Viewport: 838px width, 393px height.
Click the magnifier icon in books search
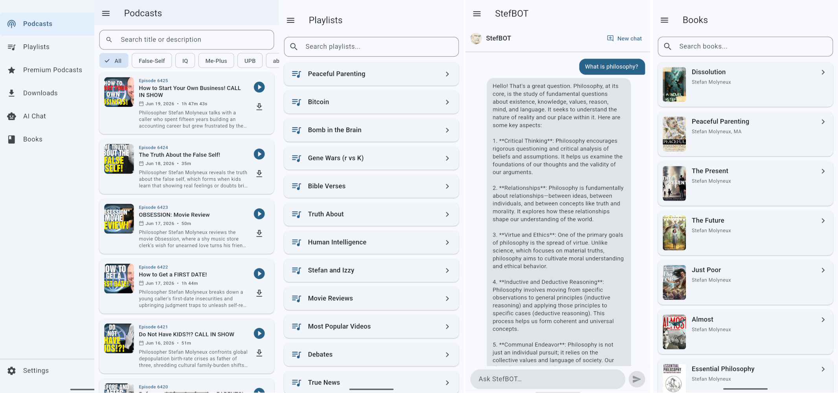pyautogui.click(x=667, y=46)
